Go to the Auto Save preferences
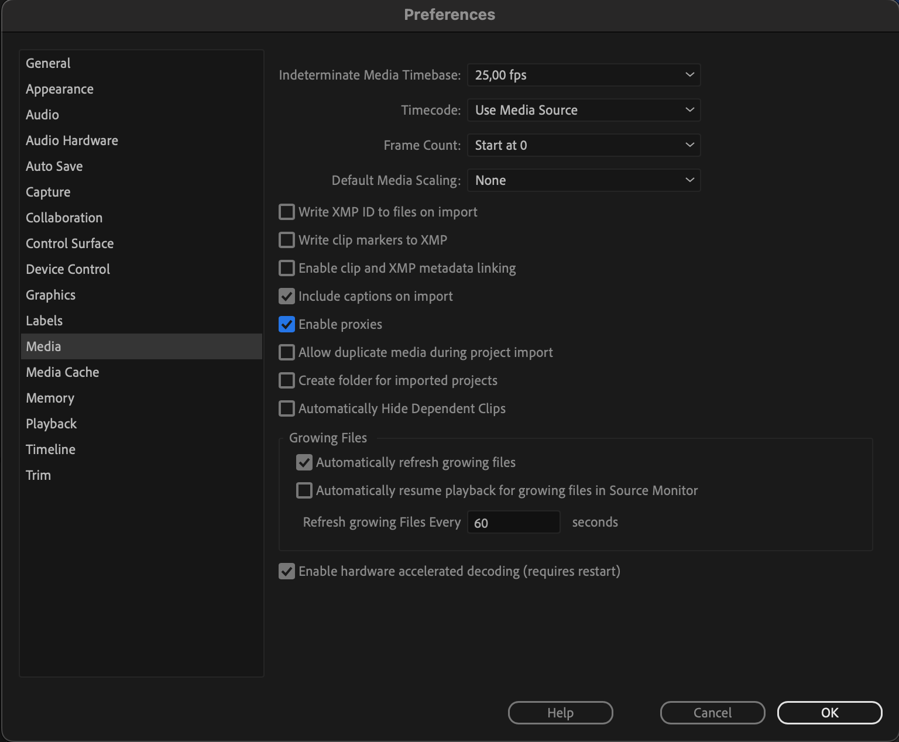Image resolution: width=899 pixels, height=742 pixels. point(54,166)
